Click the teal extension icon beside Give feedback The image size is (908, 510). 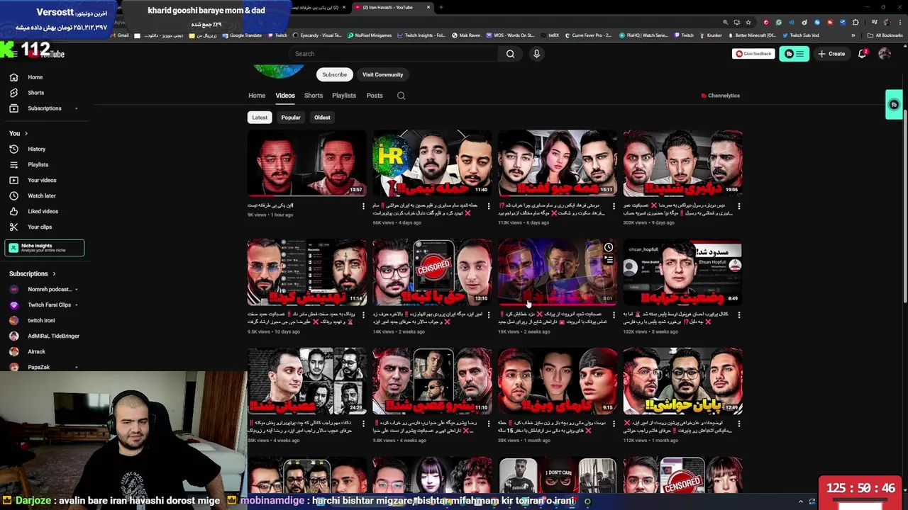point(794,54)
